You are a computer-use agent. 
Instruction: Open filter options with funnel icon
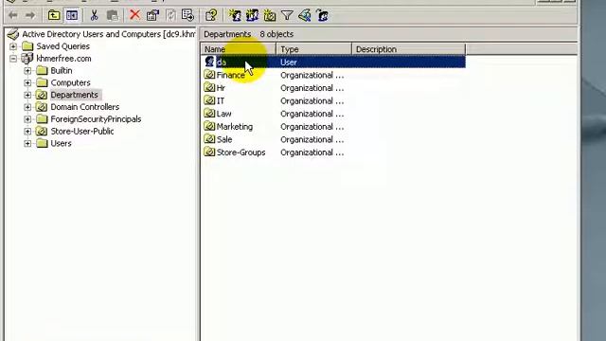coord(287,15)
